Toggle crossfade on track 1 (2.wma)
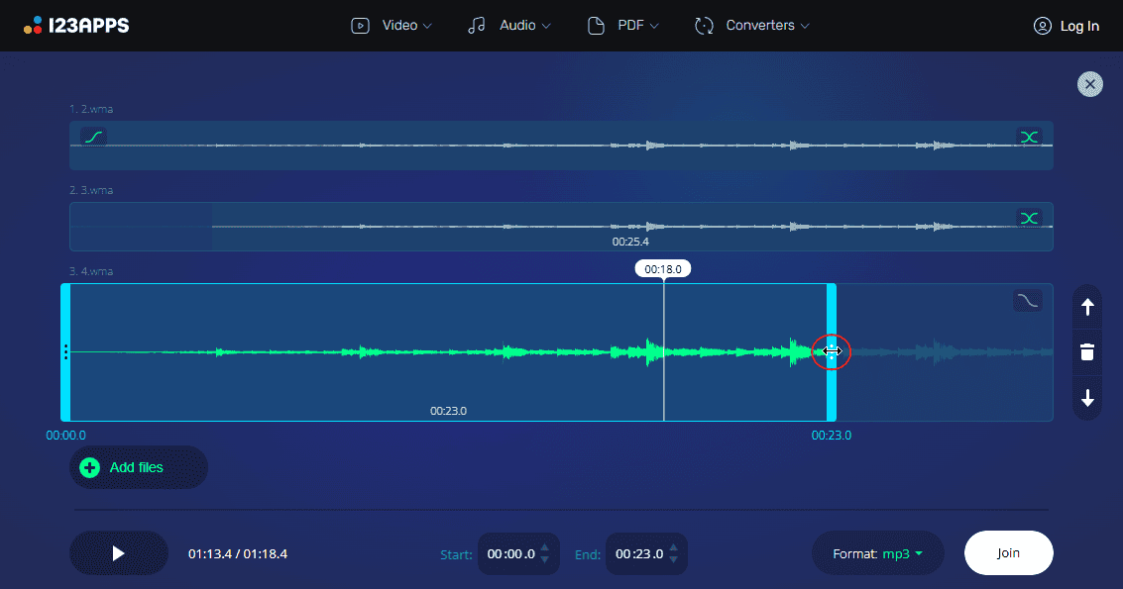1123x589 pixels. pos(1029,137)
